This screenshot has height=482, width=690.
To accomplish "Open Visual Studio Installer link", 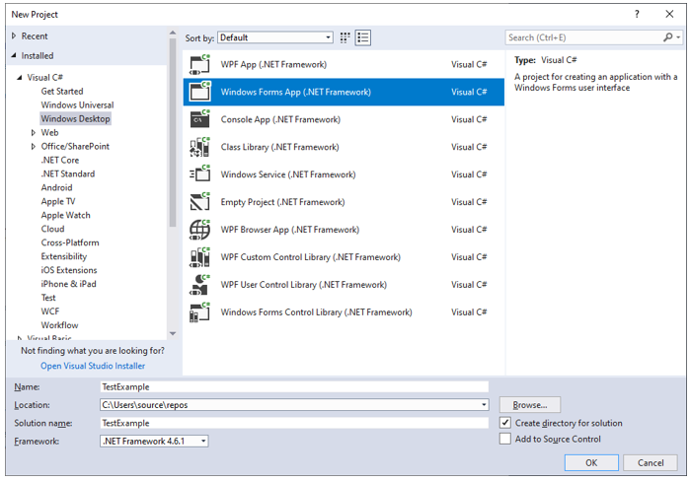I will point(93,366).
